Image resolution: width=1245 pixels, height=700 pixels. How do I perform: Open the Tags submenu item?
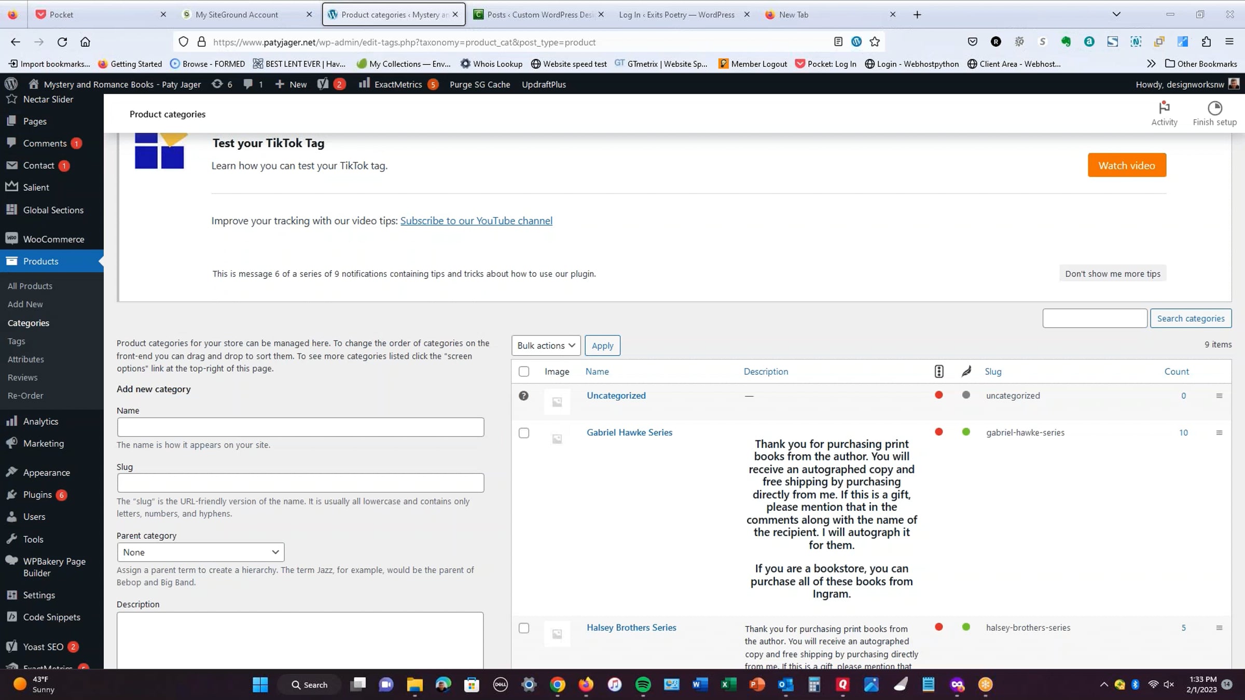(17, 341)
